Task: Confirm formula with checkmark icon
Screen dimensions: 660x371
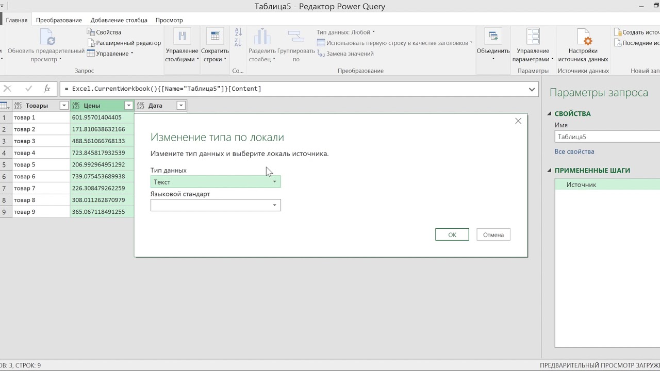Action: [x=28, y=89]
